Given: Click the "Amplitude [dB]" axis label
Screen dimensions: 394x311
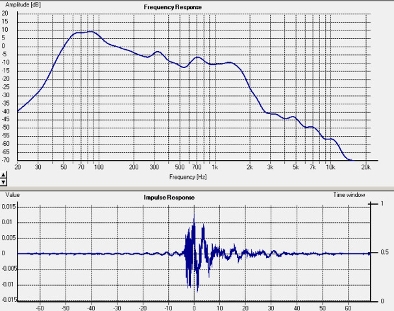Looking at the screenshot, I should tap(23, 5).
